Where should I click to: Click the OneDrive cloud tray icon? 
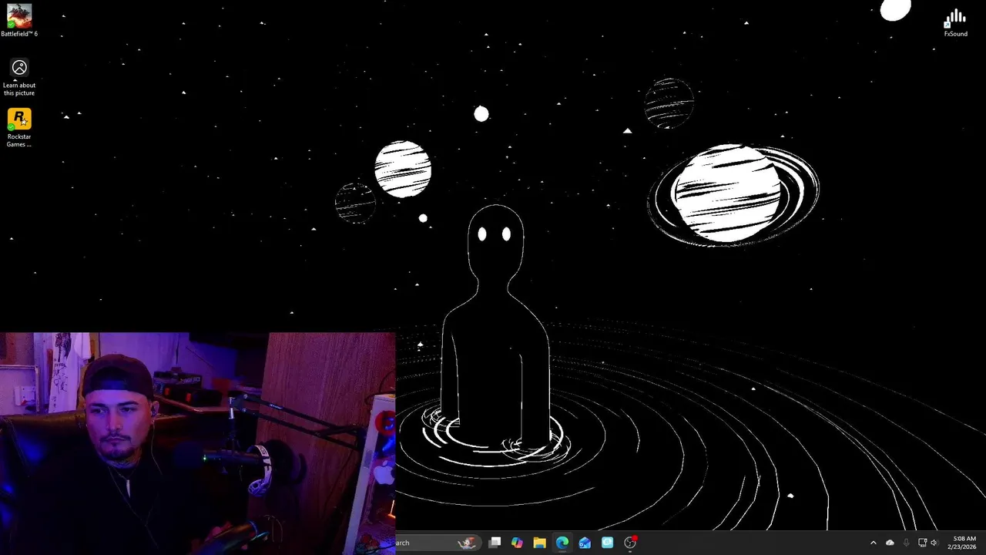[x=890, y=543]
